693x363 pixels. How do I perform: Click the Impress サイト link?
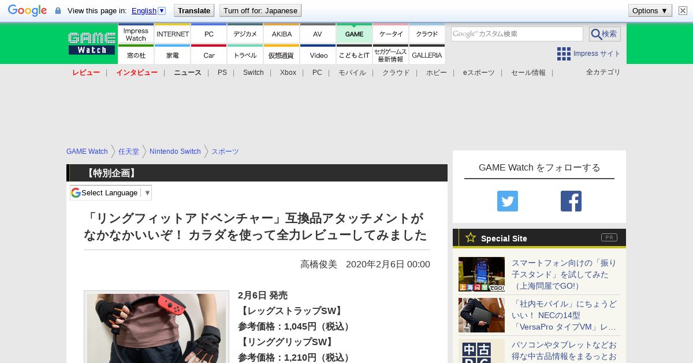(597, 54)
